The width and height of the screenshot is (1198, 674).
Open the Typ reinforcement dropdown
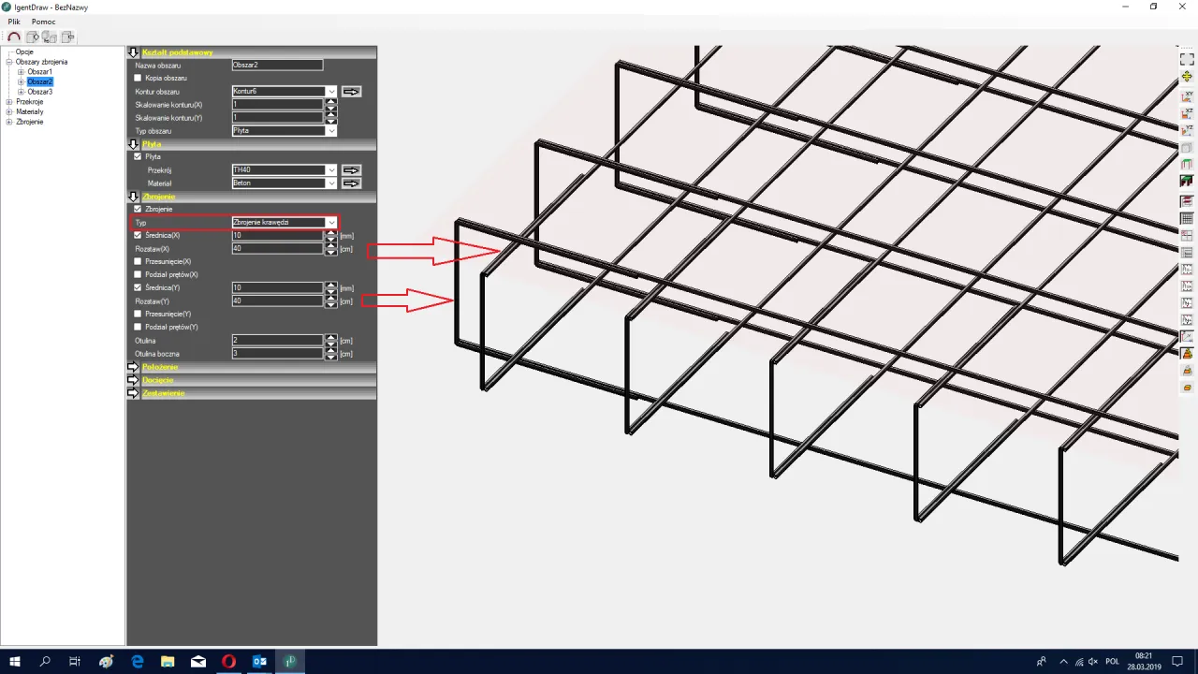330,223
